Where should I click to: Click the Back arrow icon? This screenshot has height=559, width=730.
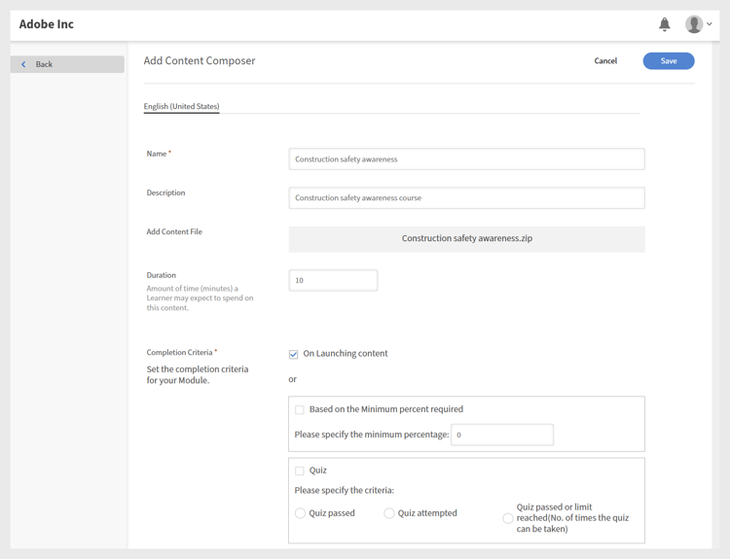[23, 64]
